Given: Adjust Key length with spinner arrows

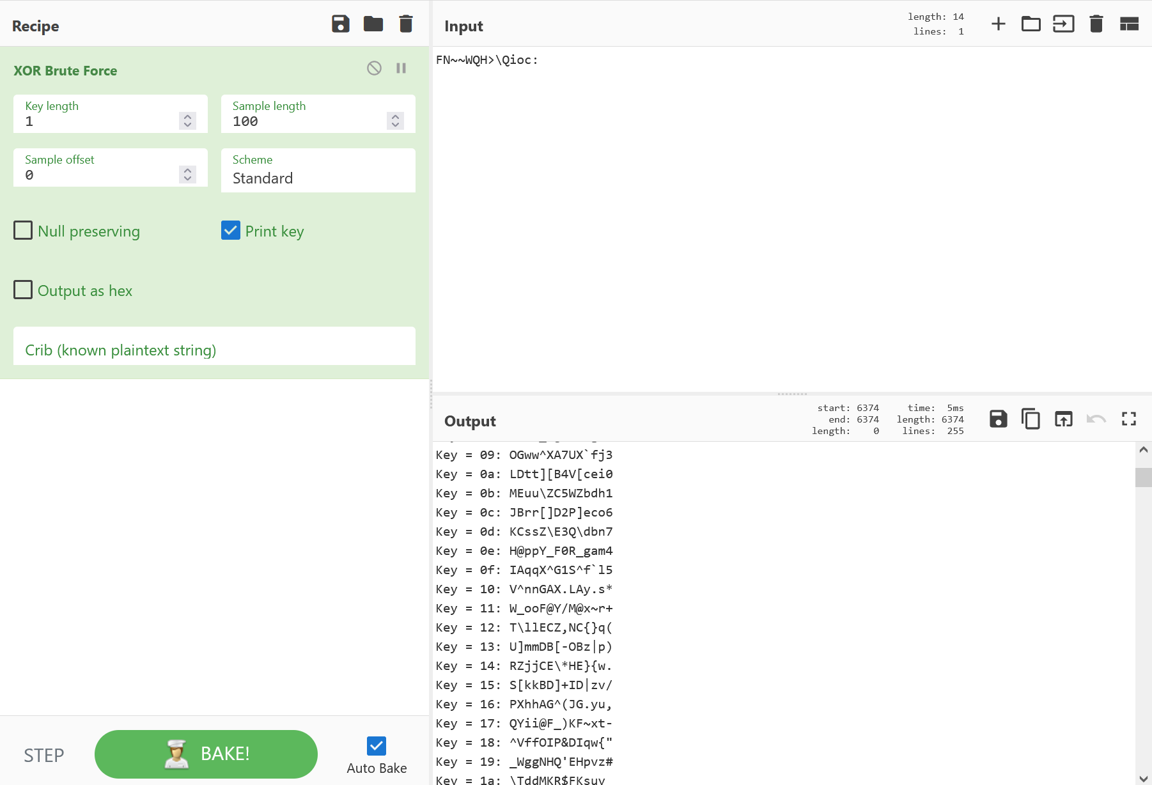Looking at the screenshot, I should pos(187,121).
